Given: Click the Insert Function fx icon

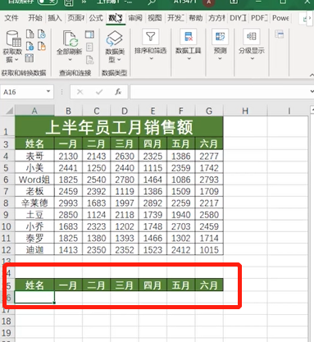Looking at the screenshot, I should coord(118,92).
